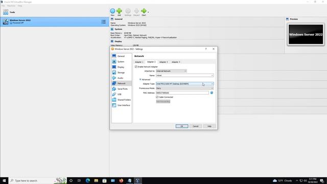Open the Attached to dropdown
The width and height of the screenshot is (327, 184).
point(171,71)
